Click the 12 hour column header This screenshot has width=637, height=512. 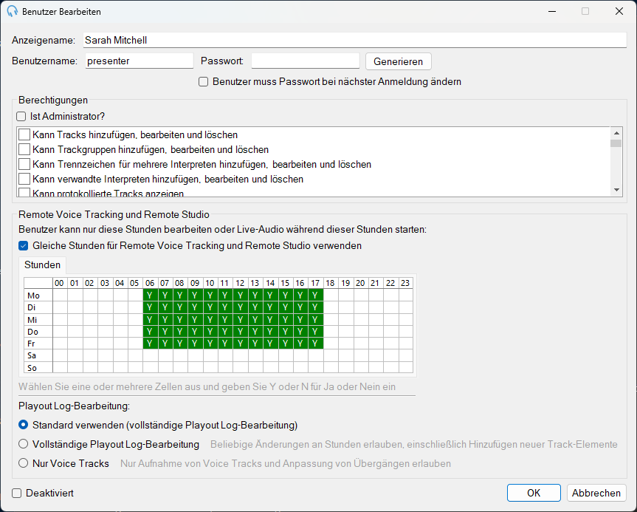click(240, 283)
